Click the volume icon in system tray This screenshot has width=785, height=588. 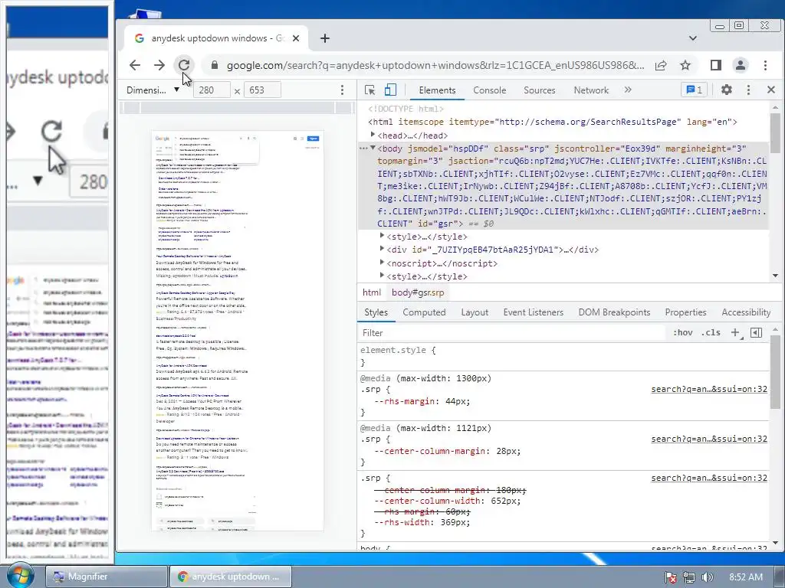pyautogui.click(x=707, y=577)
